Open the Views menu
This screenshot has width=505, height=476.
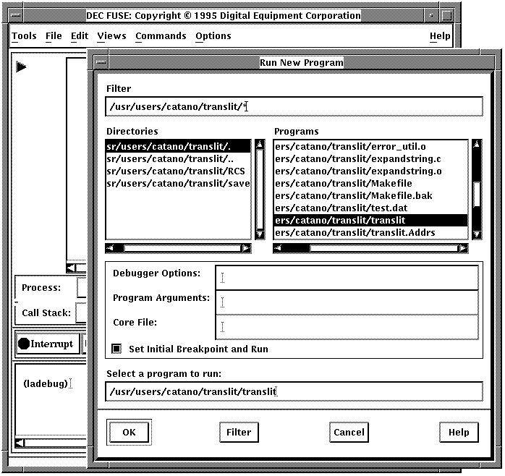click(x=111, y=35)
